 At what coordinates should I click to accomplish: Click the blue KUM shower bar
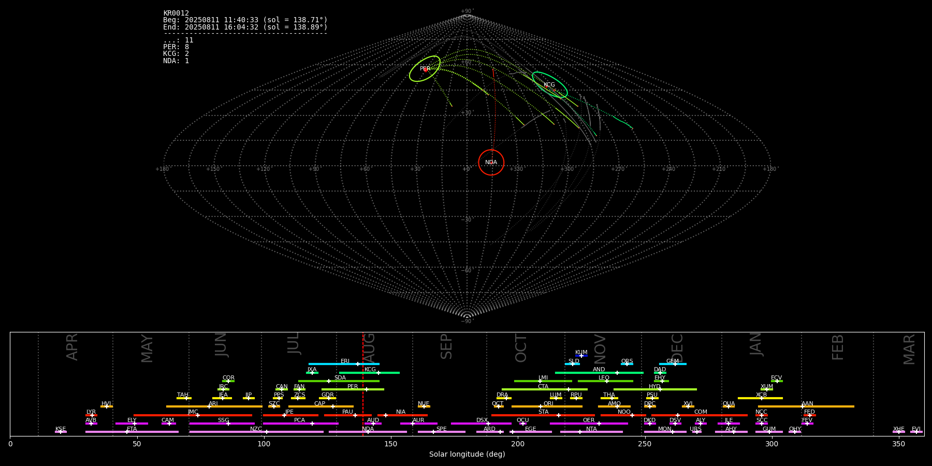581,356
